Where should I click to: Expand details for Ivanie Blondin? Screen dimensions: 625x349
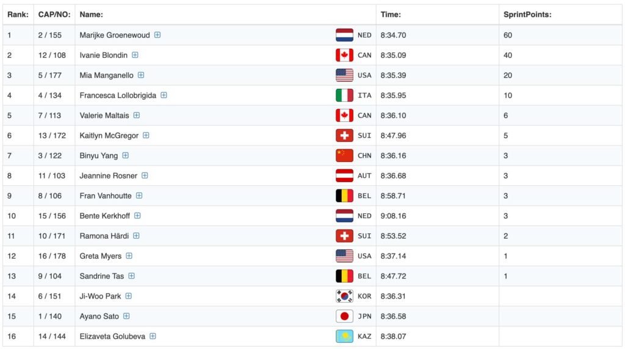pos(135,55)
